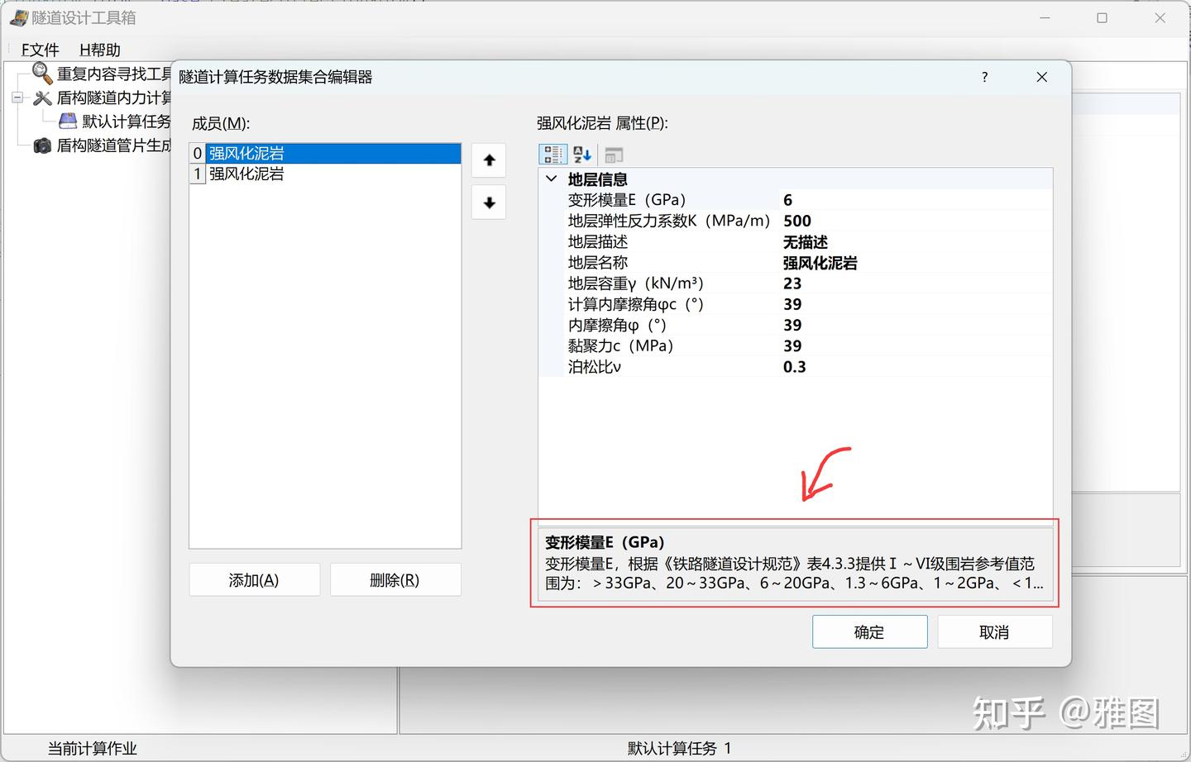Open the 默认计算任务 book icon

point(67,121)
